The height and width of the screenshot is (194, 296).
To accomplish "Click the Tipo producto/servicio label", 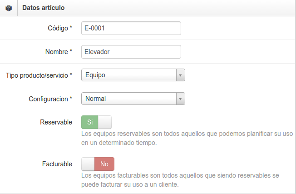I will [x=39, y=75].
